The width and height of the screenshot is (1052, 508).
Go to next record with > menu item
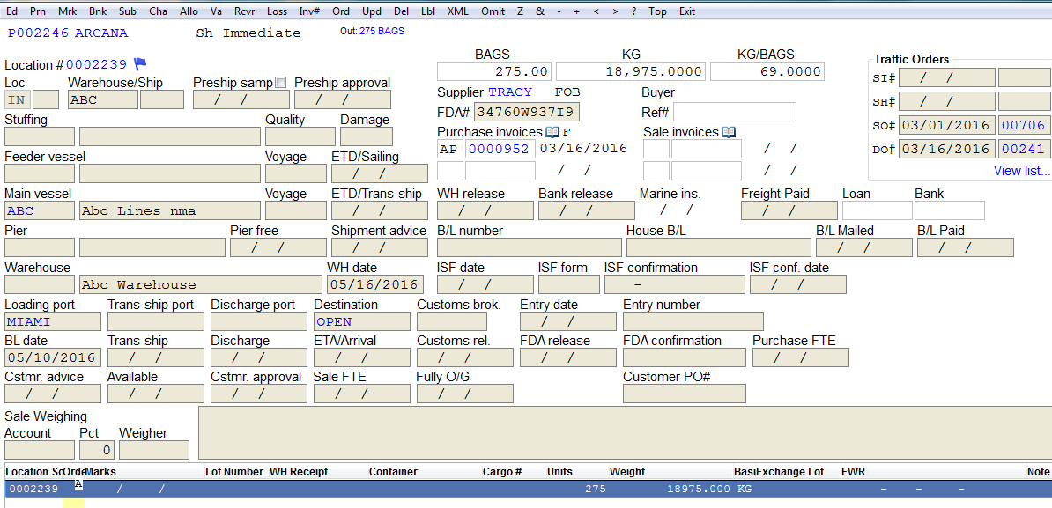(615, 11)
